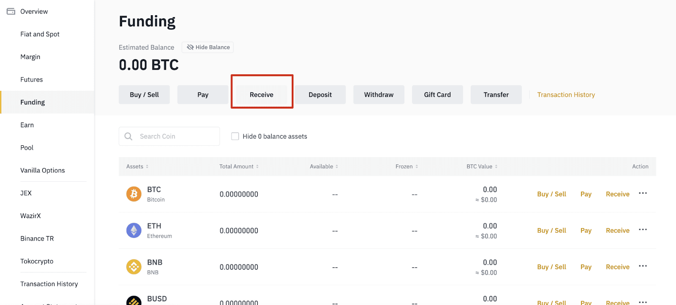676x305 pixels.
Task: Go to Margin wallet
Action: tap(30, 57)
